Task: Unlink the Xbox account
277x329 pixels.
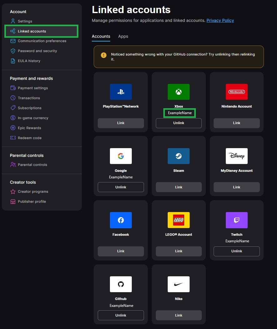Action: (179, 123)
